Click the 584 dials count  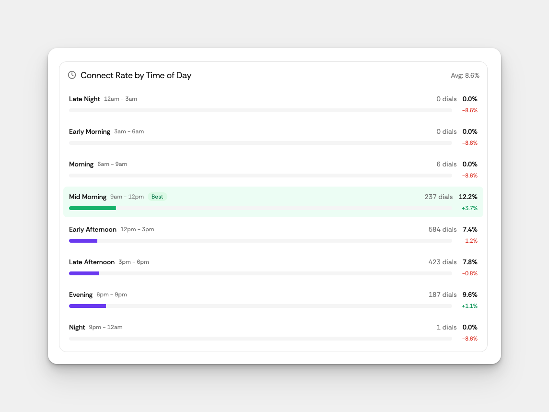442,229
